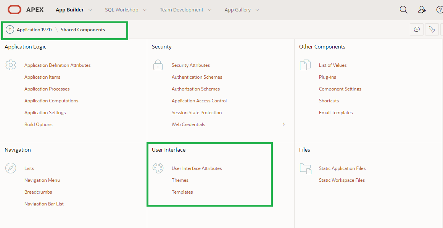Viewport: 443px width, 228px height.
Task: Open the Themes link under User Interface
Action: 180,180
